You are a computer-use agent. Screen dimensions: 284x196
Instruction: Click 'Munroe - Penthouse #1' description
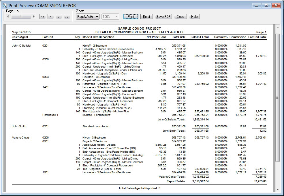[97, 115]
